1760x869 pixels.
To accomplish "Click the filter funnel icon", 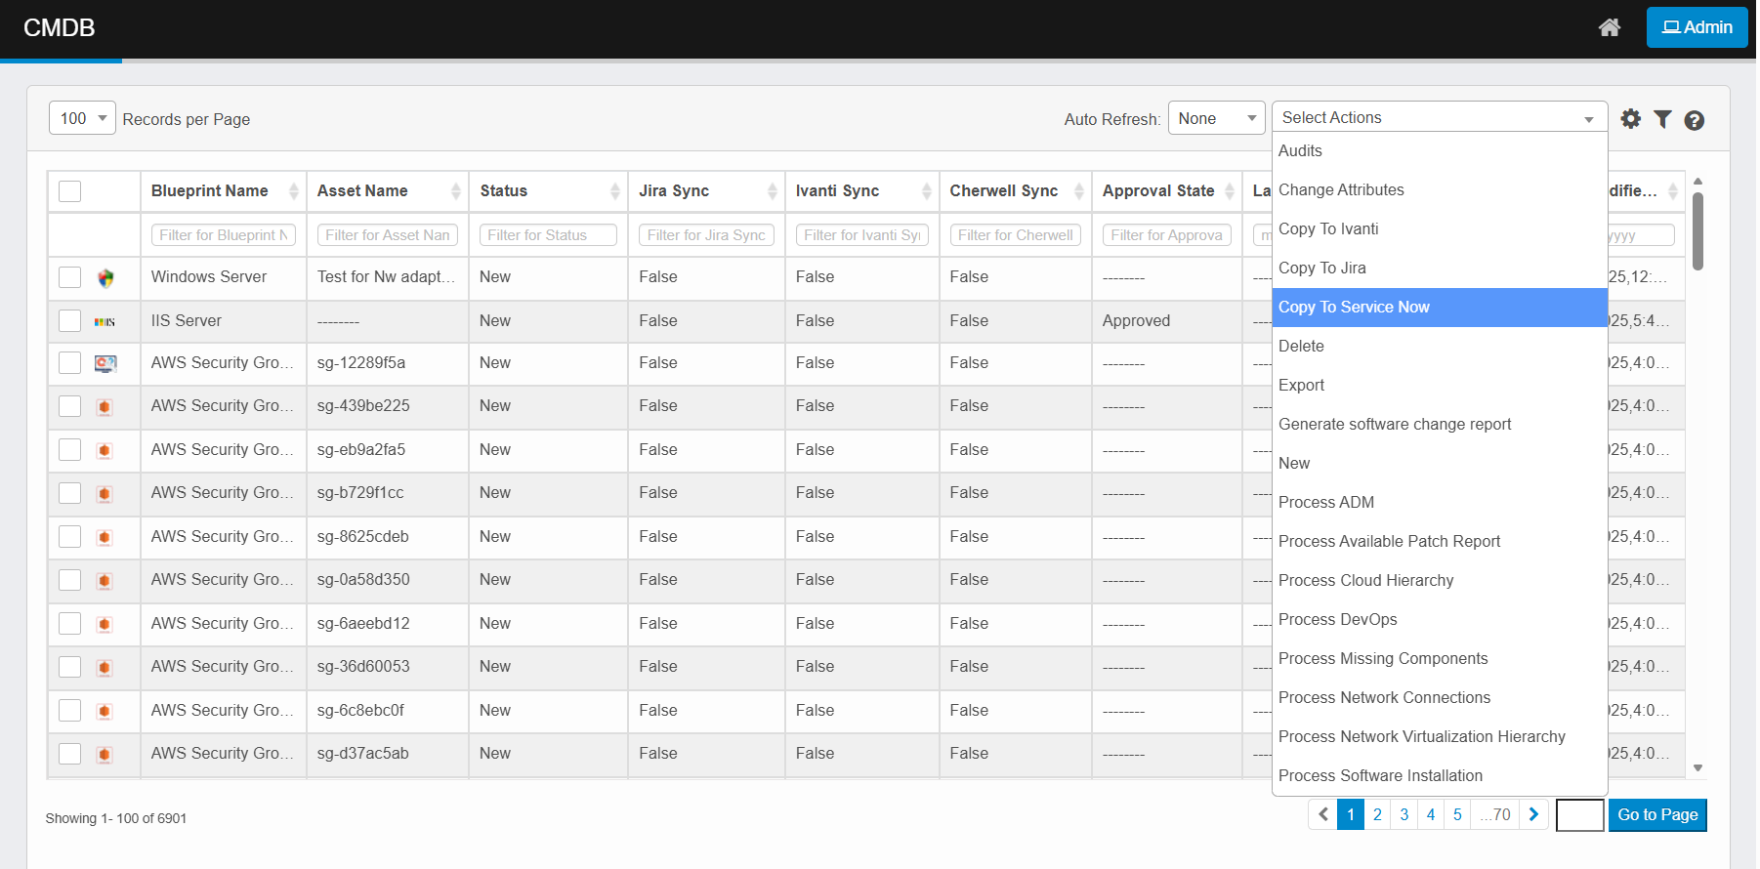I will pyautogui.click(x=1662, y=119).
